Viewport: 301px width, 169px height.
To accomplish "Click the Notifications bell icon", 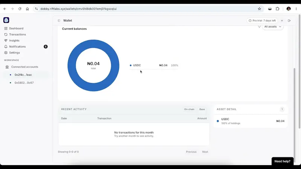I will coord(6,47).
